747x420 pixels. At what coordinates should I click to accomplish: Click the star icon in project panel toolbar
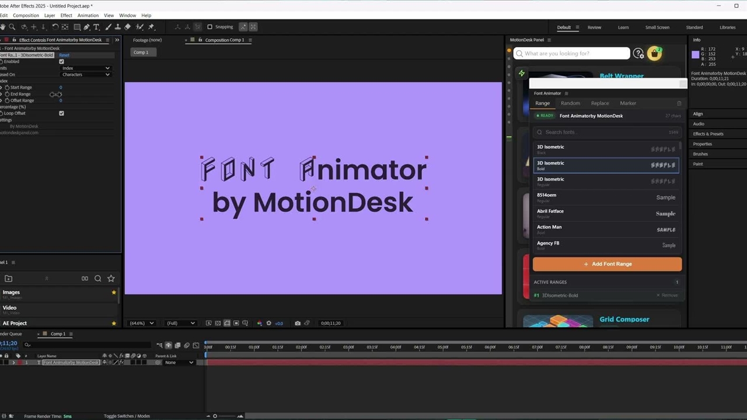pos(111,279)
